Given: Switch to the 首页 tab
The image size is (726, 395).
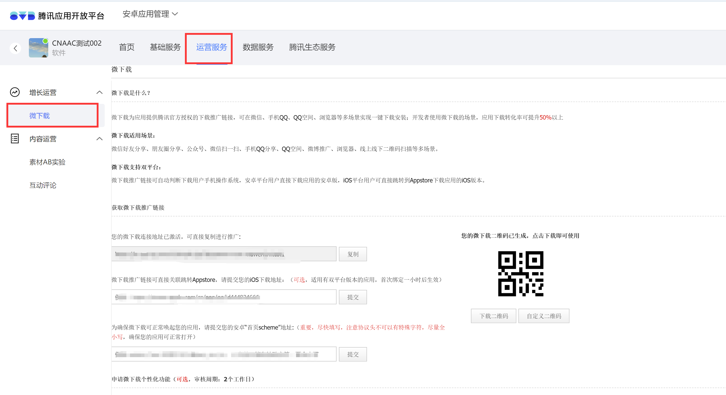Looking at the screenshot, I should pos(127,47).
